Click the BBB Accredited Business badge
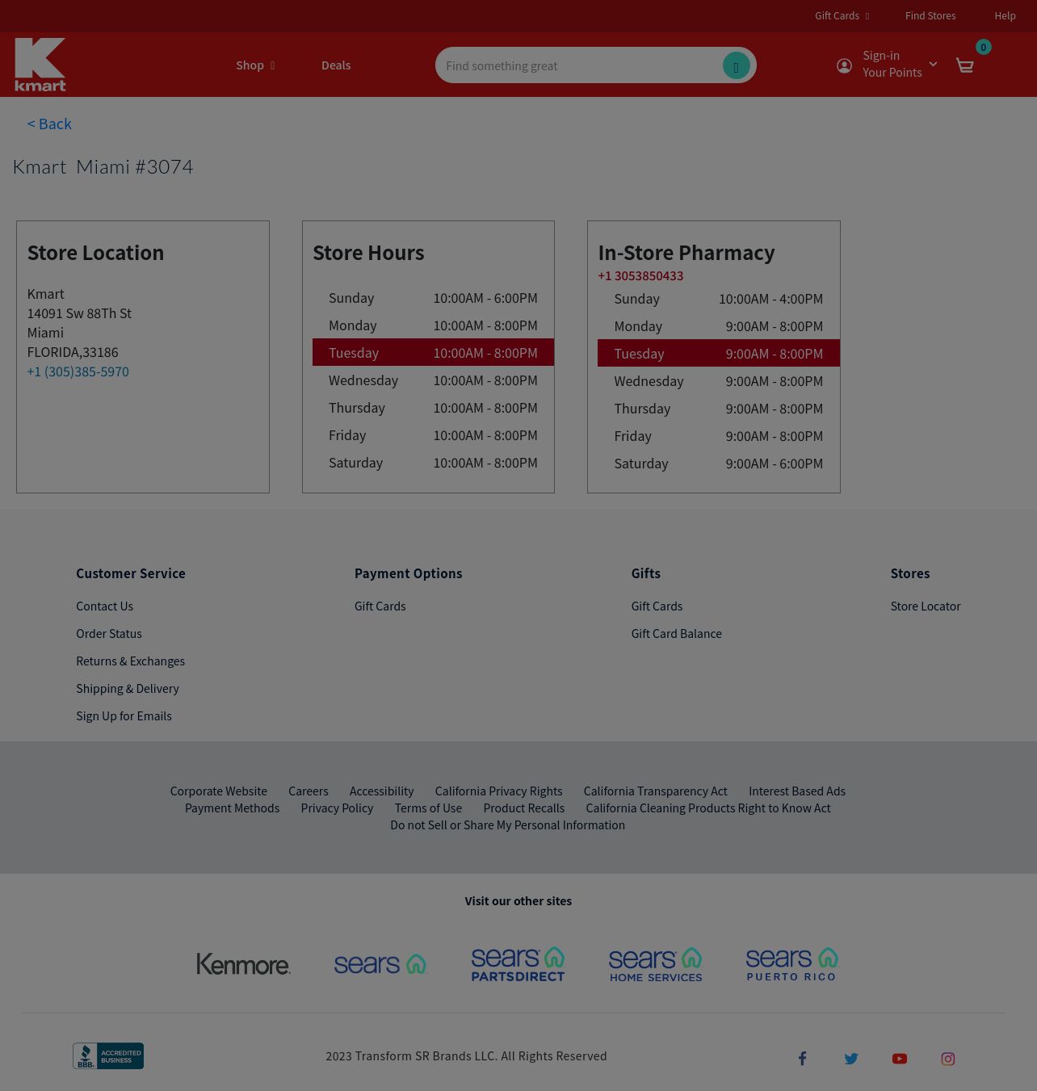 (108, 1055)
